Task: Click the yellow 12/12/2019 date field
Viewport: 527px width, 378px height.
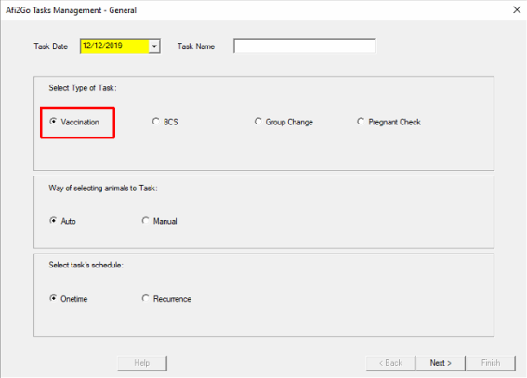Action: coord(114,46)
